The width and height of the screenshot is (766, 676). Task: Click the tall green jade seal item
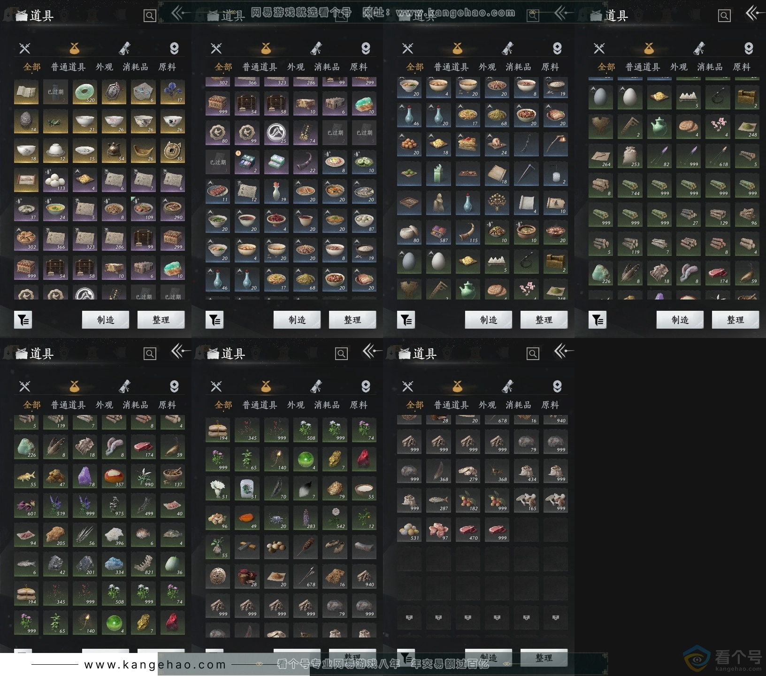pyautogui.click(x=438, y=174)
